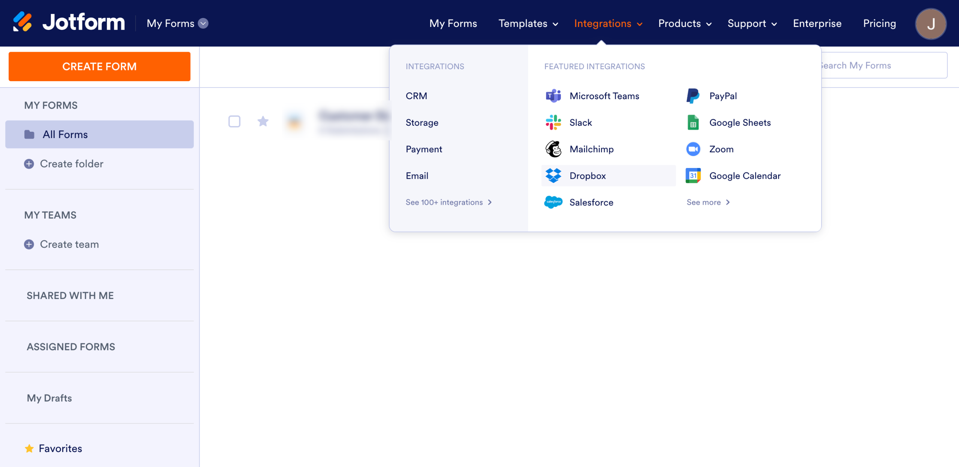Open the user avatar J profile
Image resolution: width=959 pixels, height=467 pixels.
931,24
